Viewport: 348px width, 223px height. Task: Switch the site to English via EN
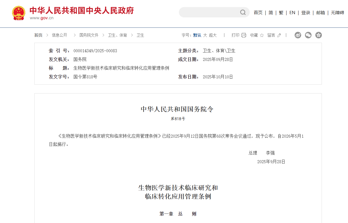(292, 13)
